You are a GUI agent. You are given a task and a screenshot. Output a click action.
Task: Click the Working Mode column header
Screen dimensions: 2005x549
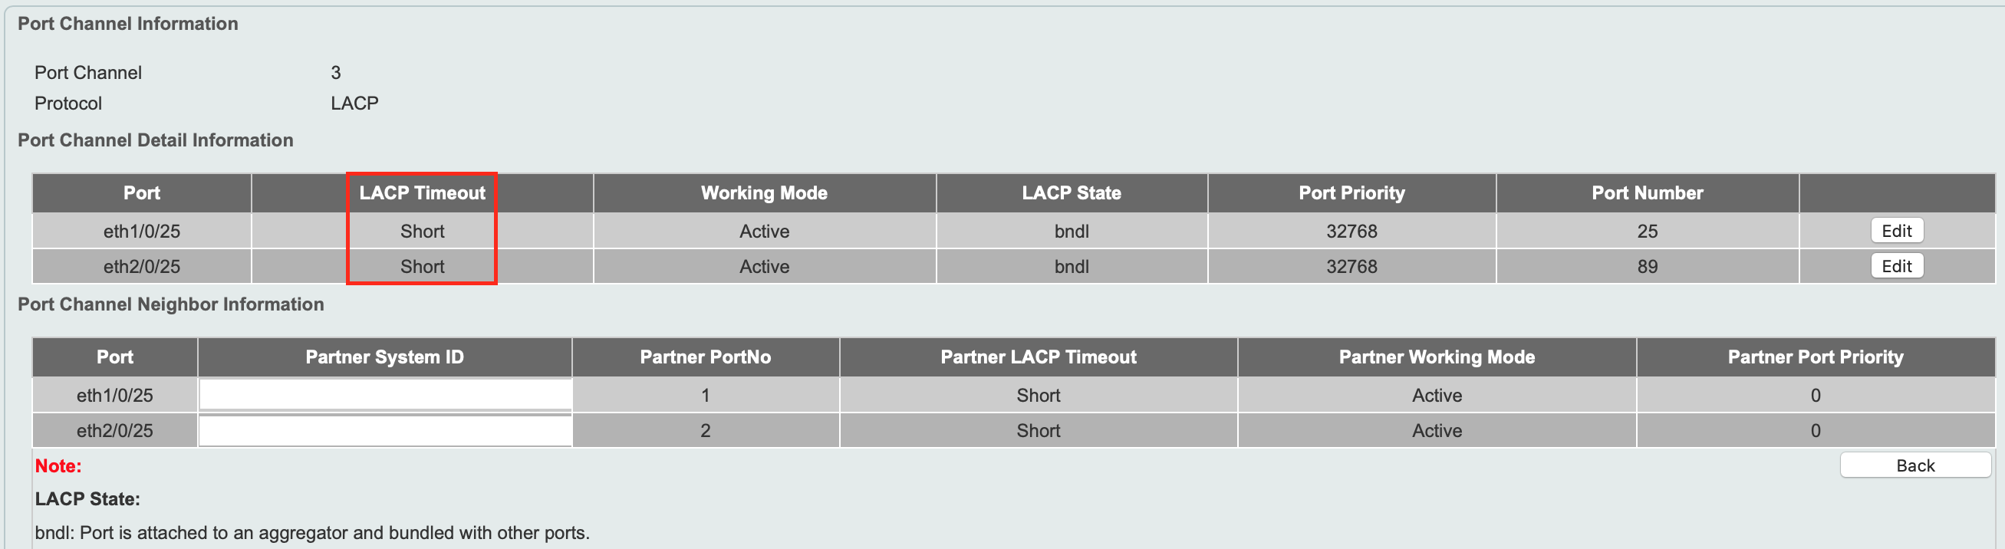coord(763,193)
